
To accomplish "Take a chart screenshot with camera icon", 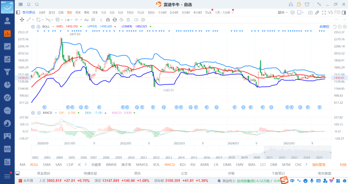I will click(310, 13).
